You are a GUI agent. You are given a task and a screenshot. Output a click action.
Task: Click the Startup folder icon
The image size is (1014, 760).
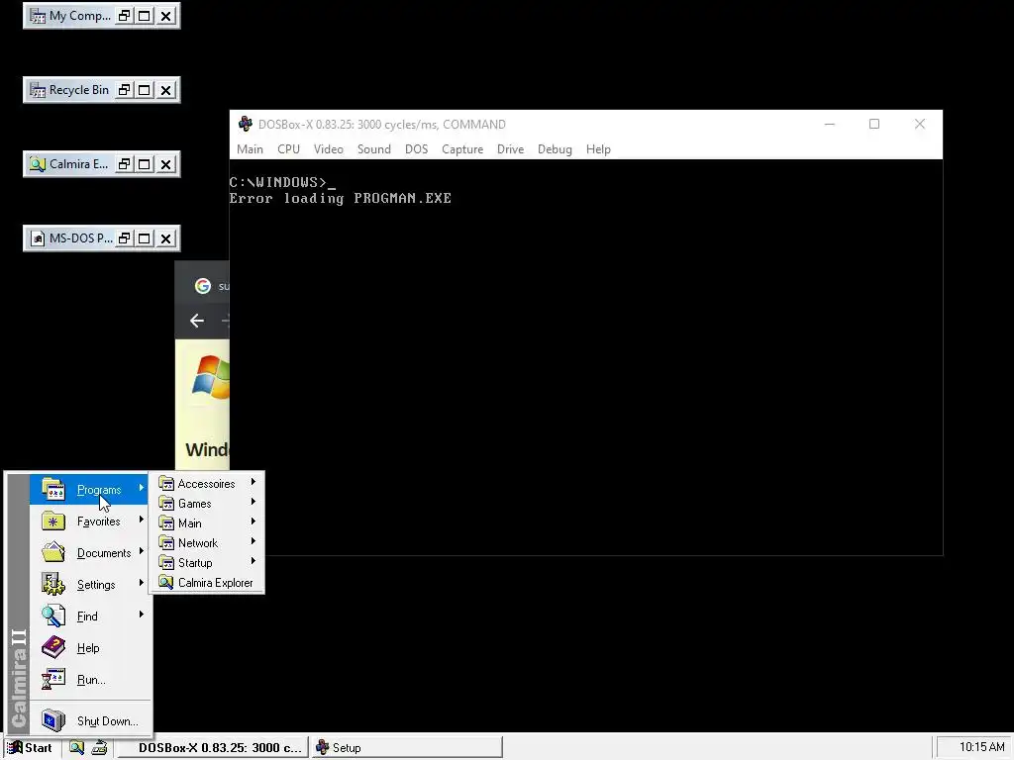point(166,562)
